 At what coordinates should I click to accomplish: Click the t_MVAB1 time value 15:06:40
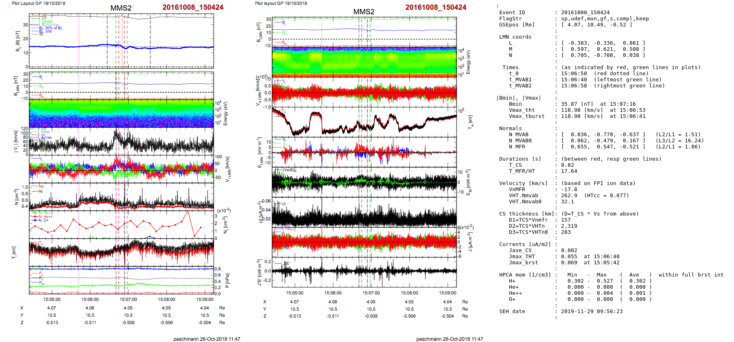click(574, 80)
